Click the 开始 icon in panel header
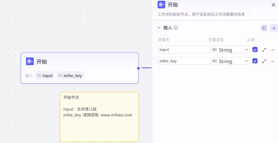This screenshot has width=278, height=143. [x=162, y=5]
